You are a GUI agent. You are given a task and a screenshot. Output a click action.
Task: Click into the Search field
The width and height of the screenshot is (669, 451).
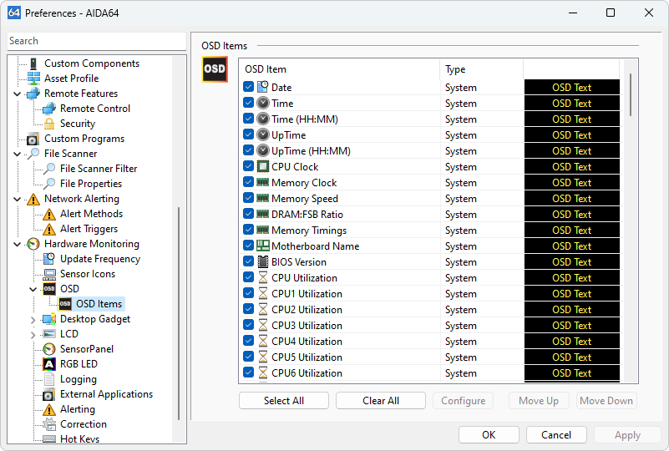(96, 41)
